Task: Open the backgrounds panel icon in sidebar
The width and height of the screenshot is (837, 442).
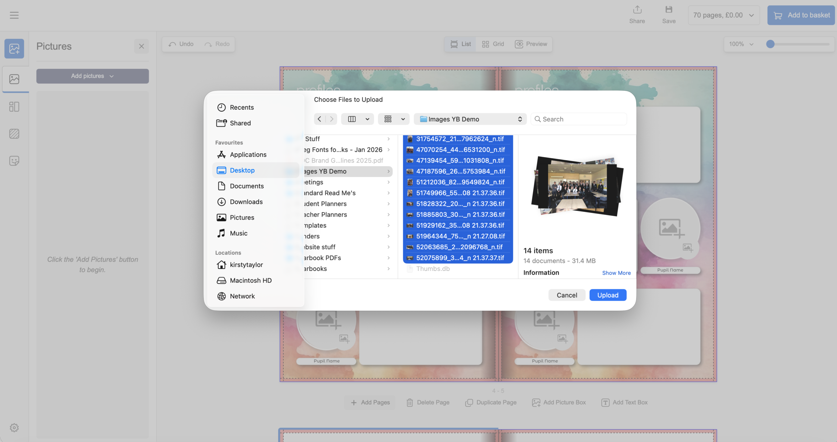Action: [14, 133]
